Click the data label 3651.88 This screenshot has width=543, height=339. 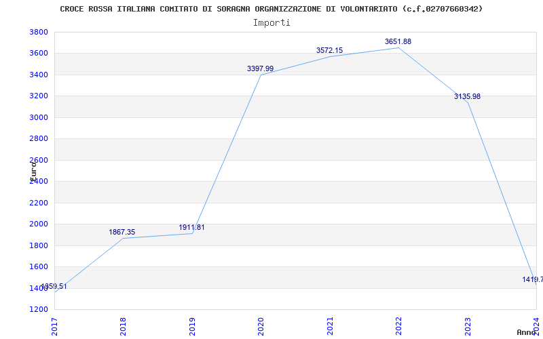398,41
